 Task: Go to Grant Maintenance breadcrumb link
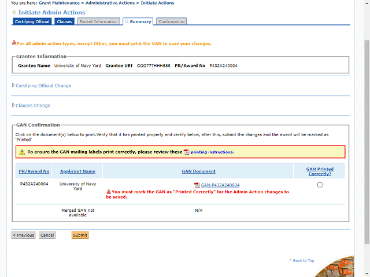coord(59,3)
